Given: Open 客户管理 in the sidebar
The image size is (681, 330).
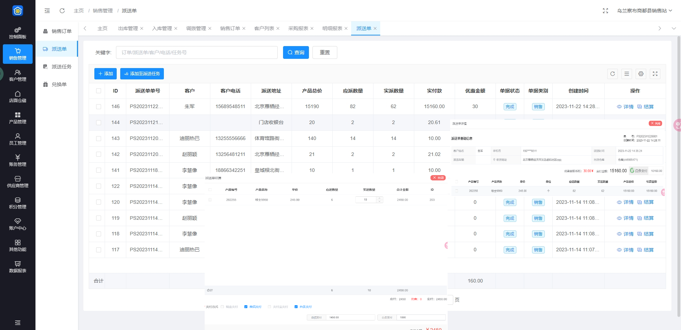Looking at the screenshot, I should click(x=17, y=75).
